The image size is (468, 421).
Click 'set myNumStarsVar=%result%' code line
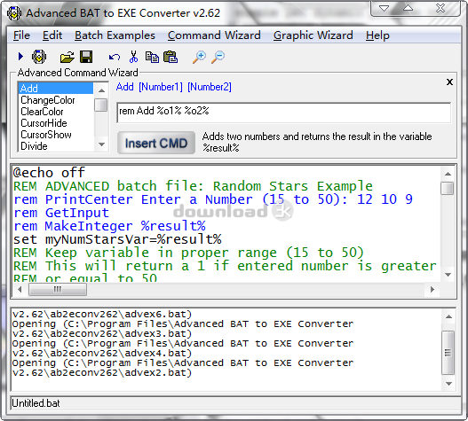click(117, 239)
